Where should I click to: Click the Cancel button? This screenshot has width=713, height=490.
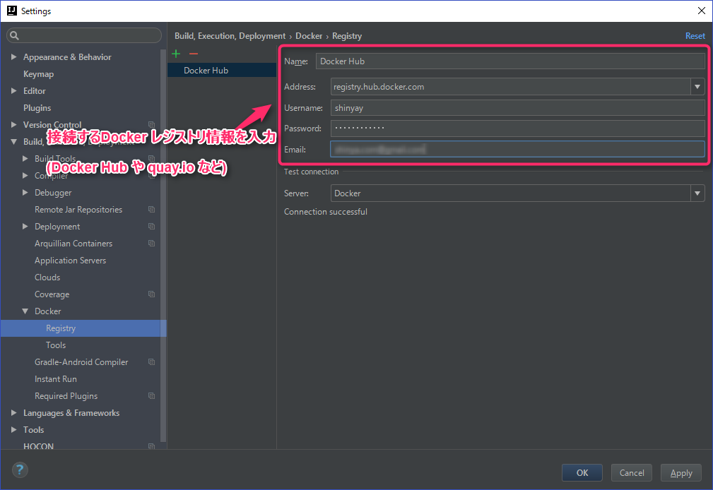632,473
